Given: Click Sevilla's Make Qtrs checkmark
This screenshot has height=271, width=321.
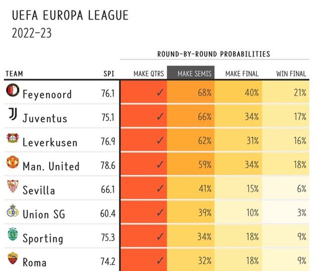Looking at the screenshot, I should click(160, 189).
